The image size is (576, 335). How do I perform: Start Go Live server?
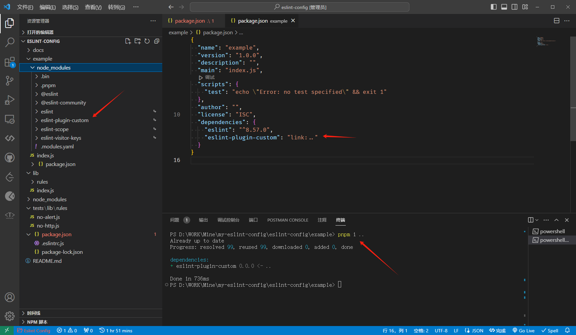click(523, 330)
